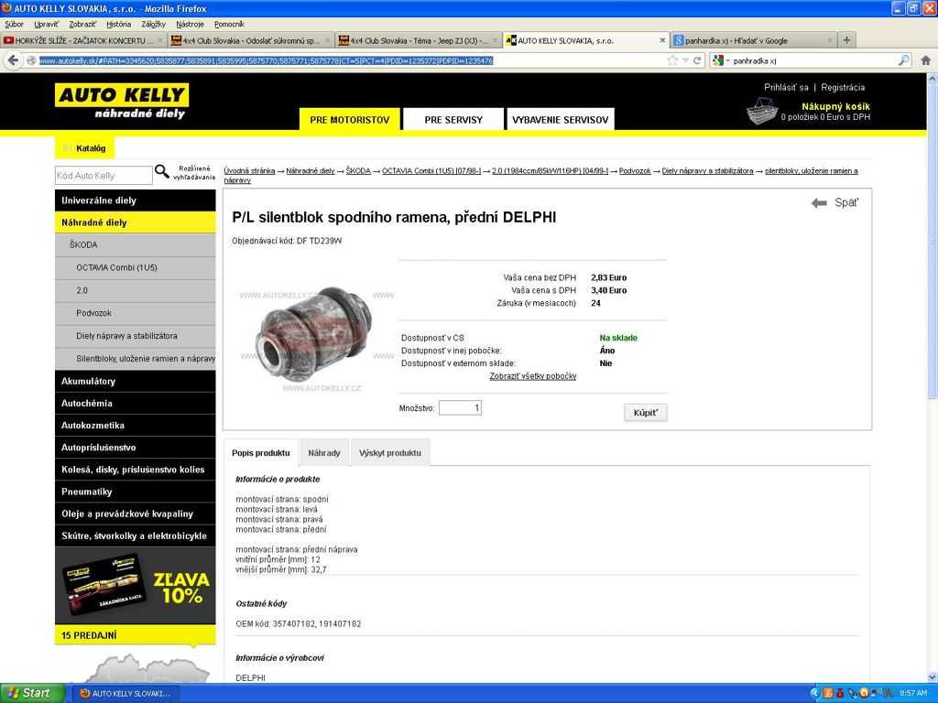Click Rozšírené vyhľadávanie link
This screenshot has height=703, width=938.
pos(194,173)
